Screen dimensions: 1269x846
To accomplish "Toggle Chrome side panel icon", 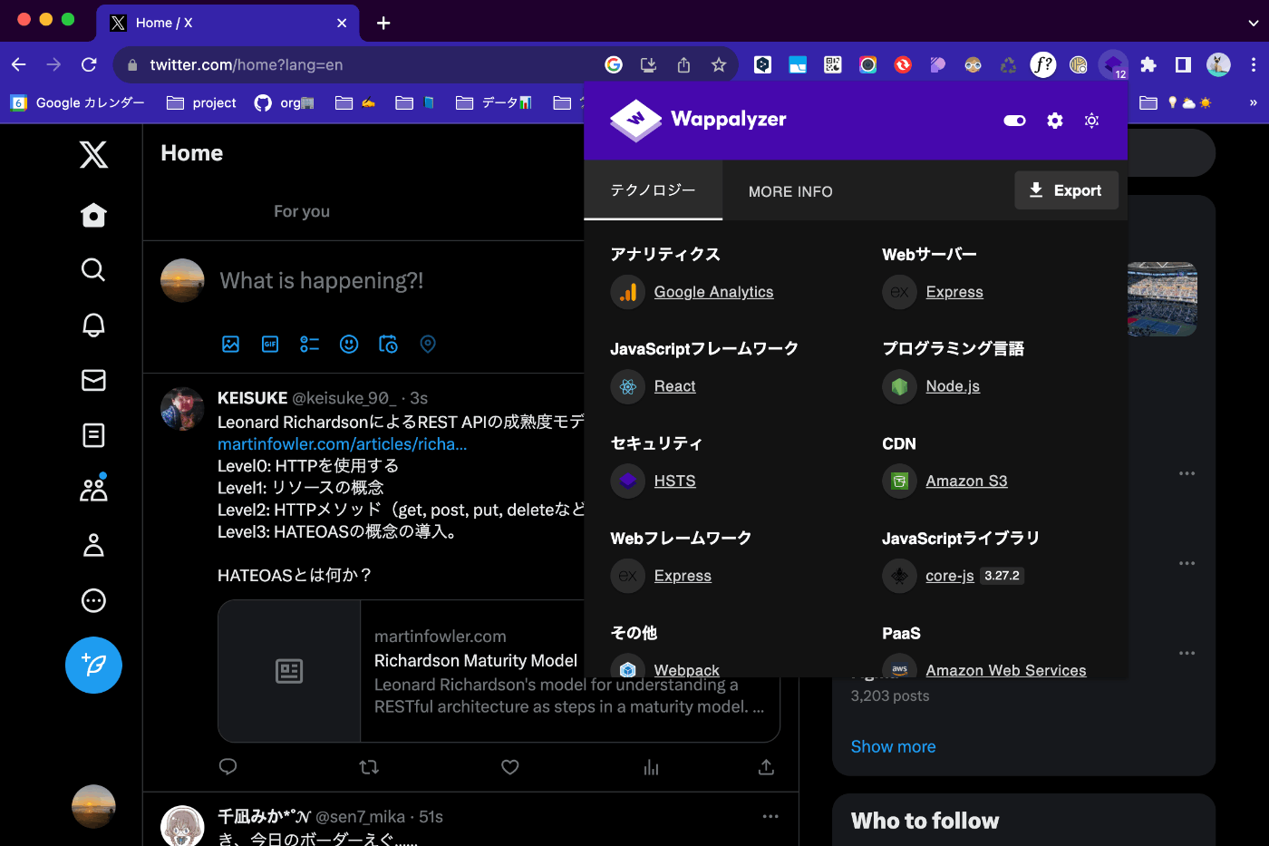I will pos(1183,64).
